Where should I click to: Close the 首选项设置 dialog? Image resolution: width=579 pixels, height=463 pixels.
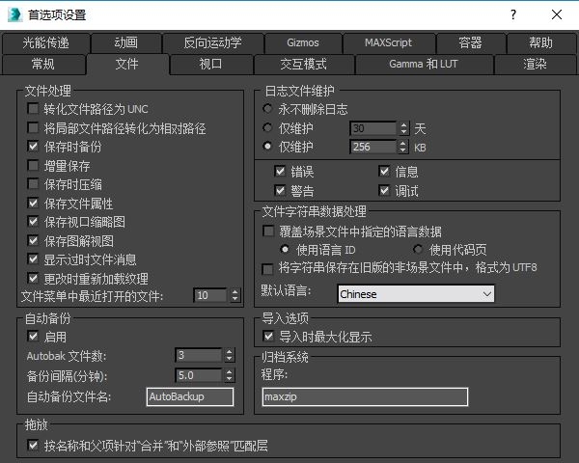557,14
